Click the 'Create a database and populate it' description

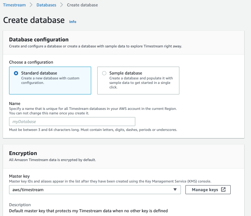coord(141,83)
